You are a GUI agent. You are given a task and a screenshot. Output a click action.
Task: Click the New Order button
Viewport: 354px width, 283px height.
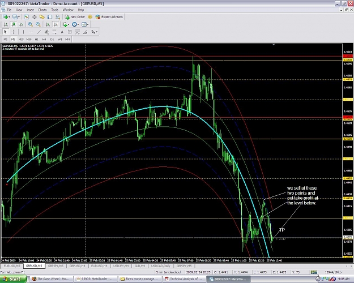(x=75, y=17)
